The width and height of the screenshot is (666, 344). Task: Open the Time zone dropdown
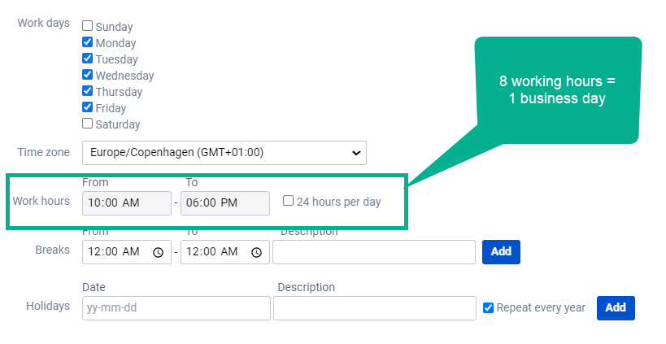[224, 152]
